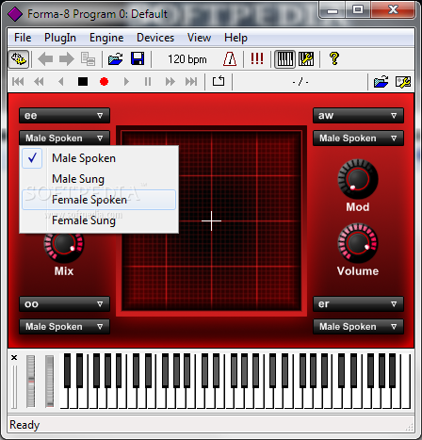Open the Help menu

tap(235, 38)
